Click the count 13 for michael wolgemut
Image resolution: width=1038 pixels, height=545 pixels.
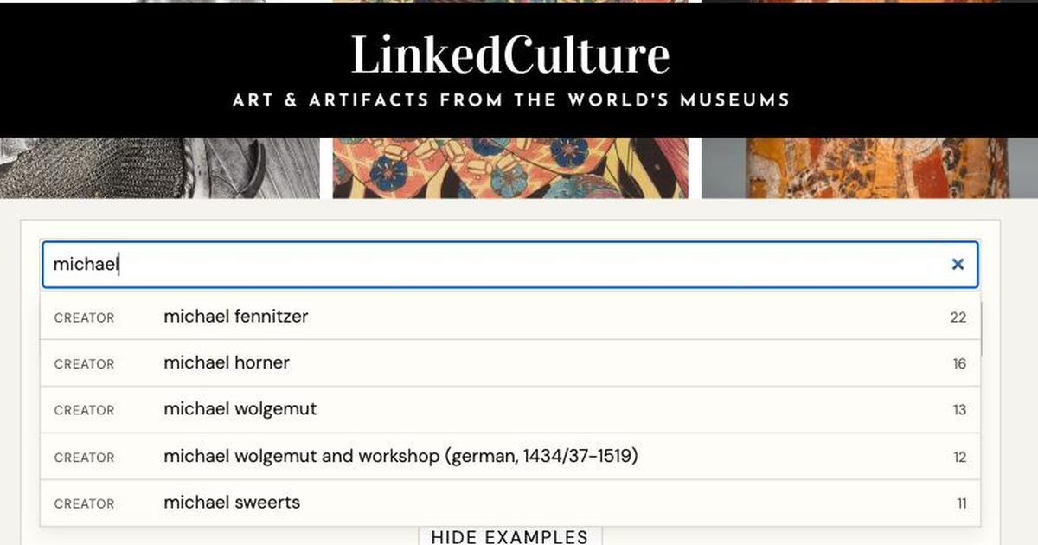pyautogui.click(x=959, y=410)
